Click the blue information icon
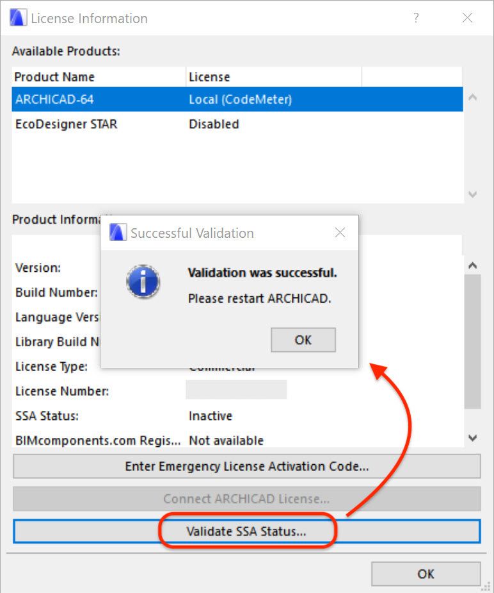494x593 pixels. pos(143,281)
